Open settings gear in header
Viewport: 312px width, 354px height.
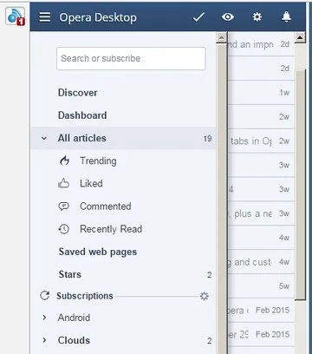tap(257, 17)
